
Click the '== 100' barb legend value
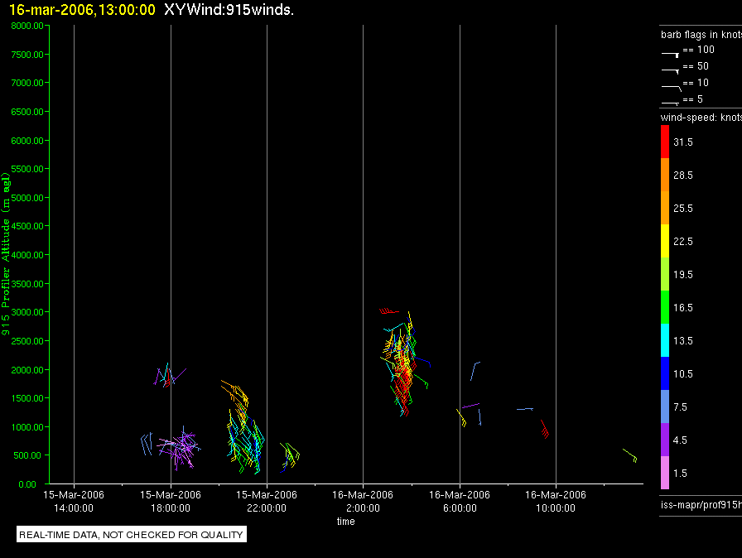pyautogui.click(x=698, y=50)
